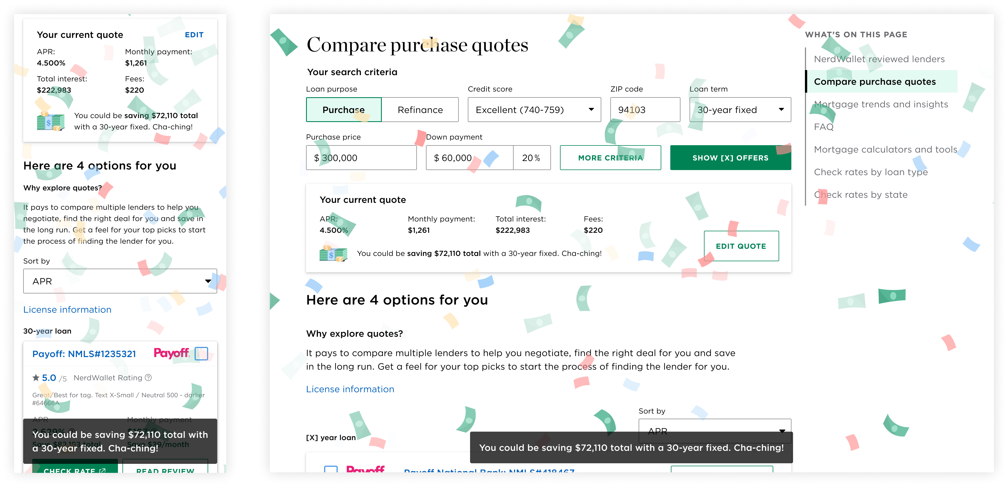This screenshot has width=1008, height=487.
Task: Click the cash stack icon in mobile quote card
Action: 50,121
